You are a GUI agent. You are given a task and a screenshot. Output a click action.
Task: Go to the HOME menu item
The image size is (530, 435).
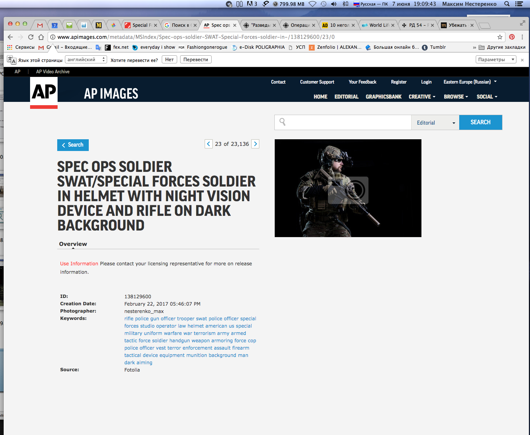click(321, 97)
